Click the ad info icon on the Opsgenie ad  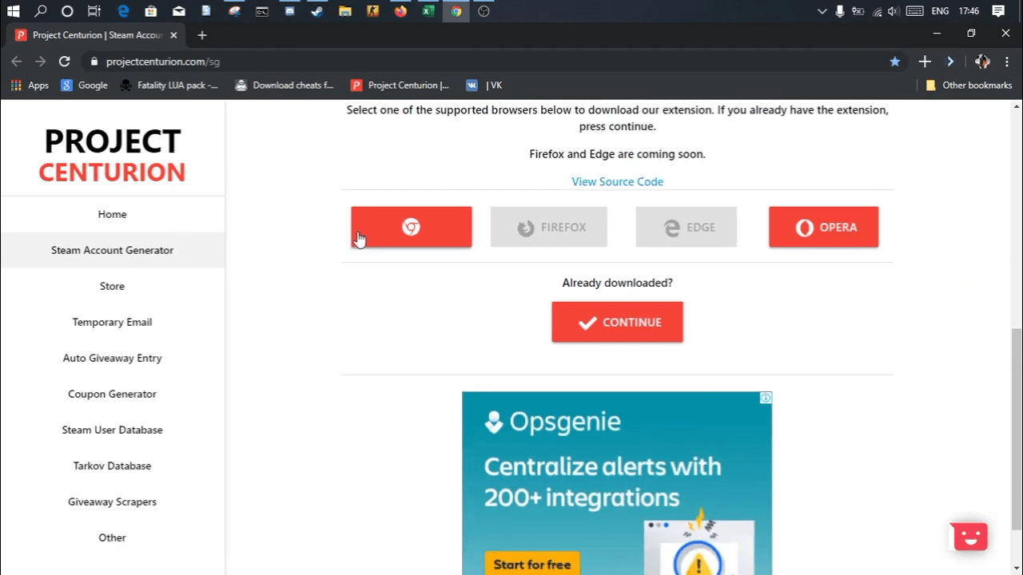coord(766,398)
